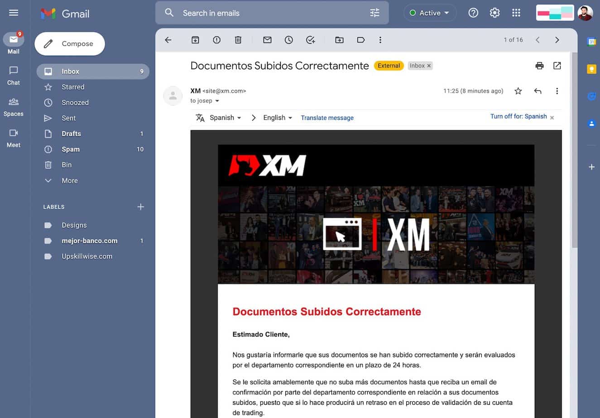
Task: Open the toolbar More options menu
Action: pos(380,40)
